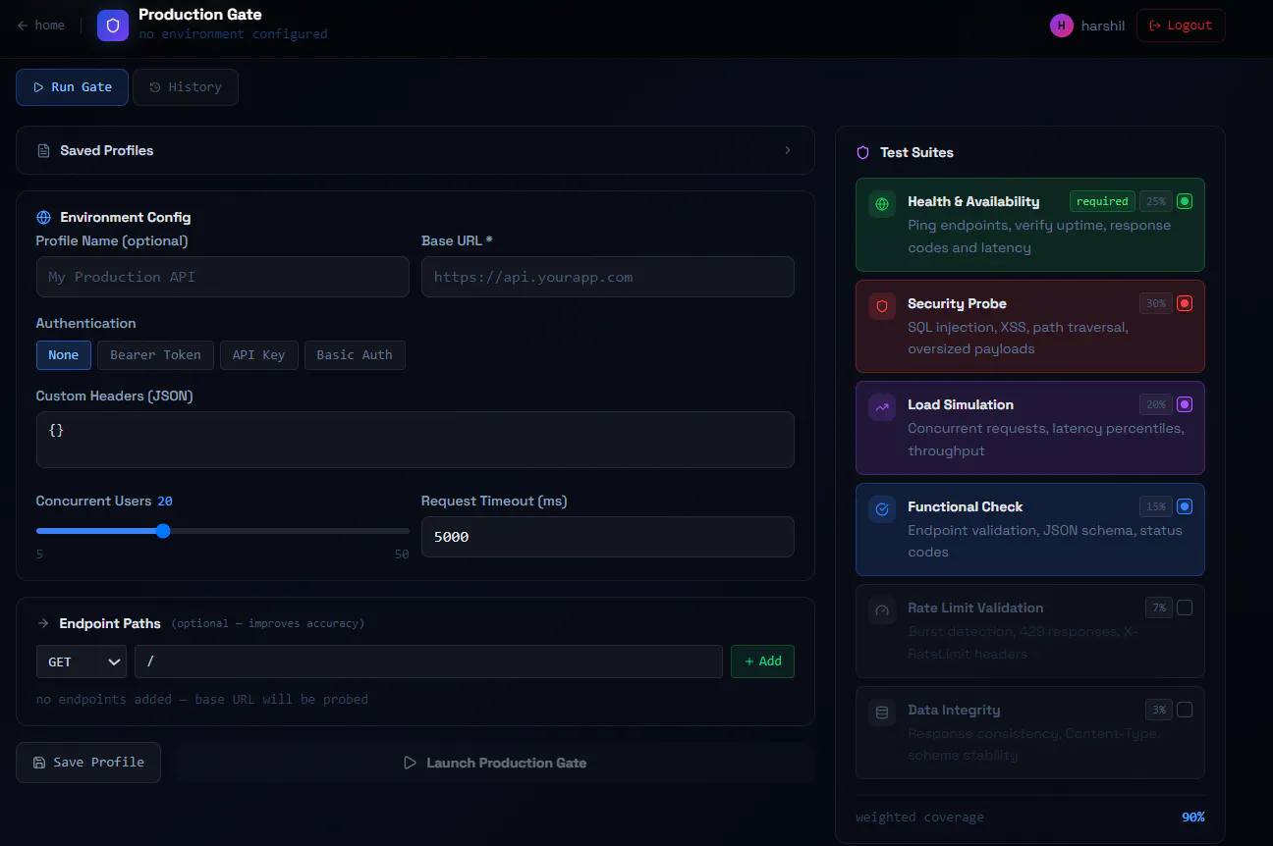Click the Saved Profiles document icon

pos(43,151)
